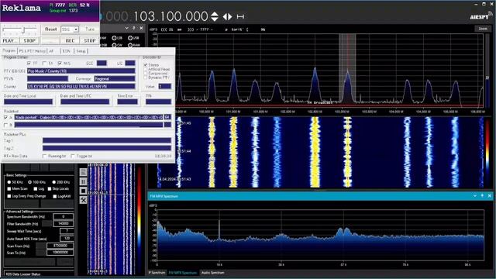Click the Coverage field showing Regional
Screen dimensions: 496x279
[x=115, y=78]
